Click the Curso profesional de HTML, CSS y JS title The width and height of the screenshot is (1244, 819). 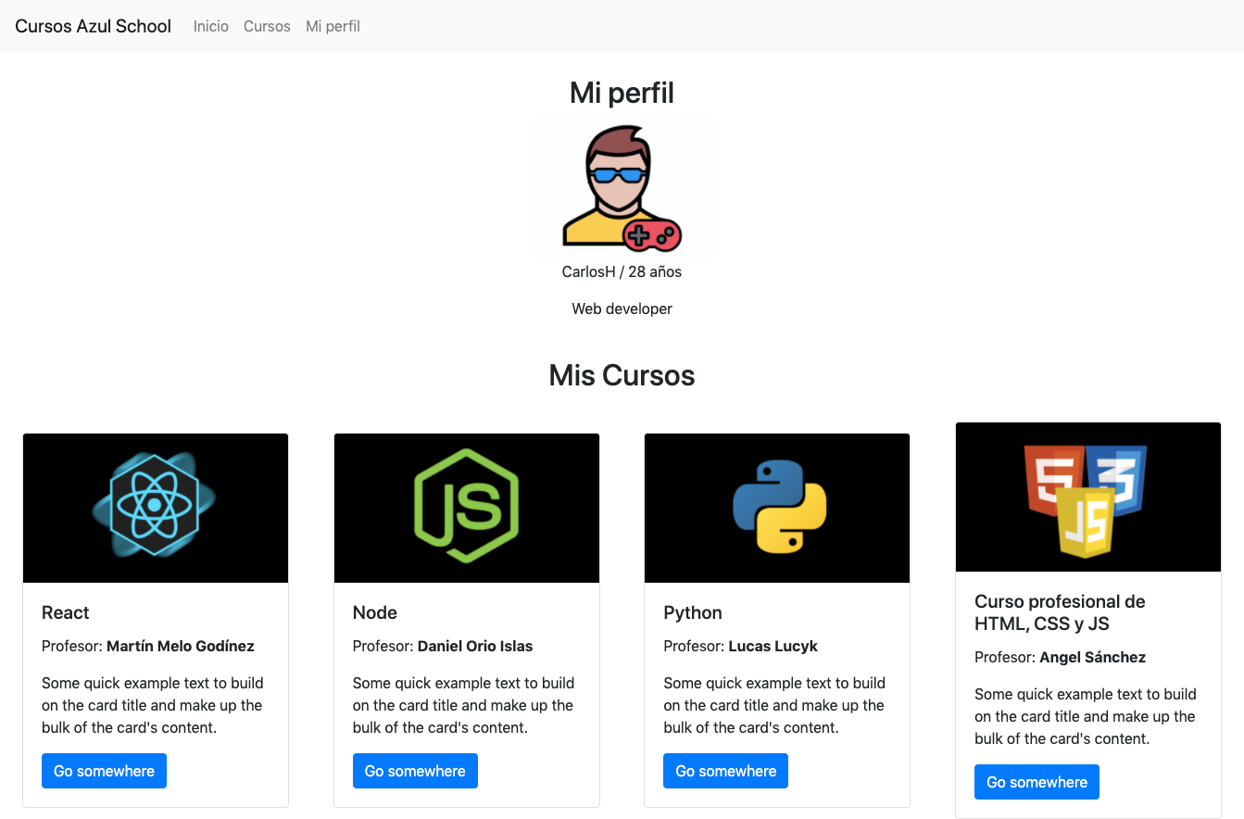pyautogui.click(x=1060, y=612)
